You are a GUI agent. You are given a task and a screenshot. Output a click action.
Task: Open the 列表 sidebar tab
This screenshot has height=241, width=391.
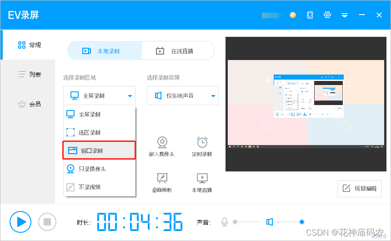point(28,74)
